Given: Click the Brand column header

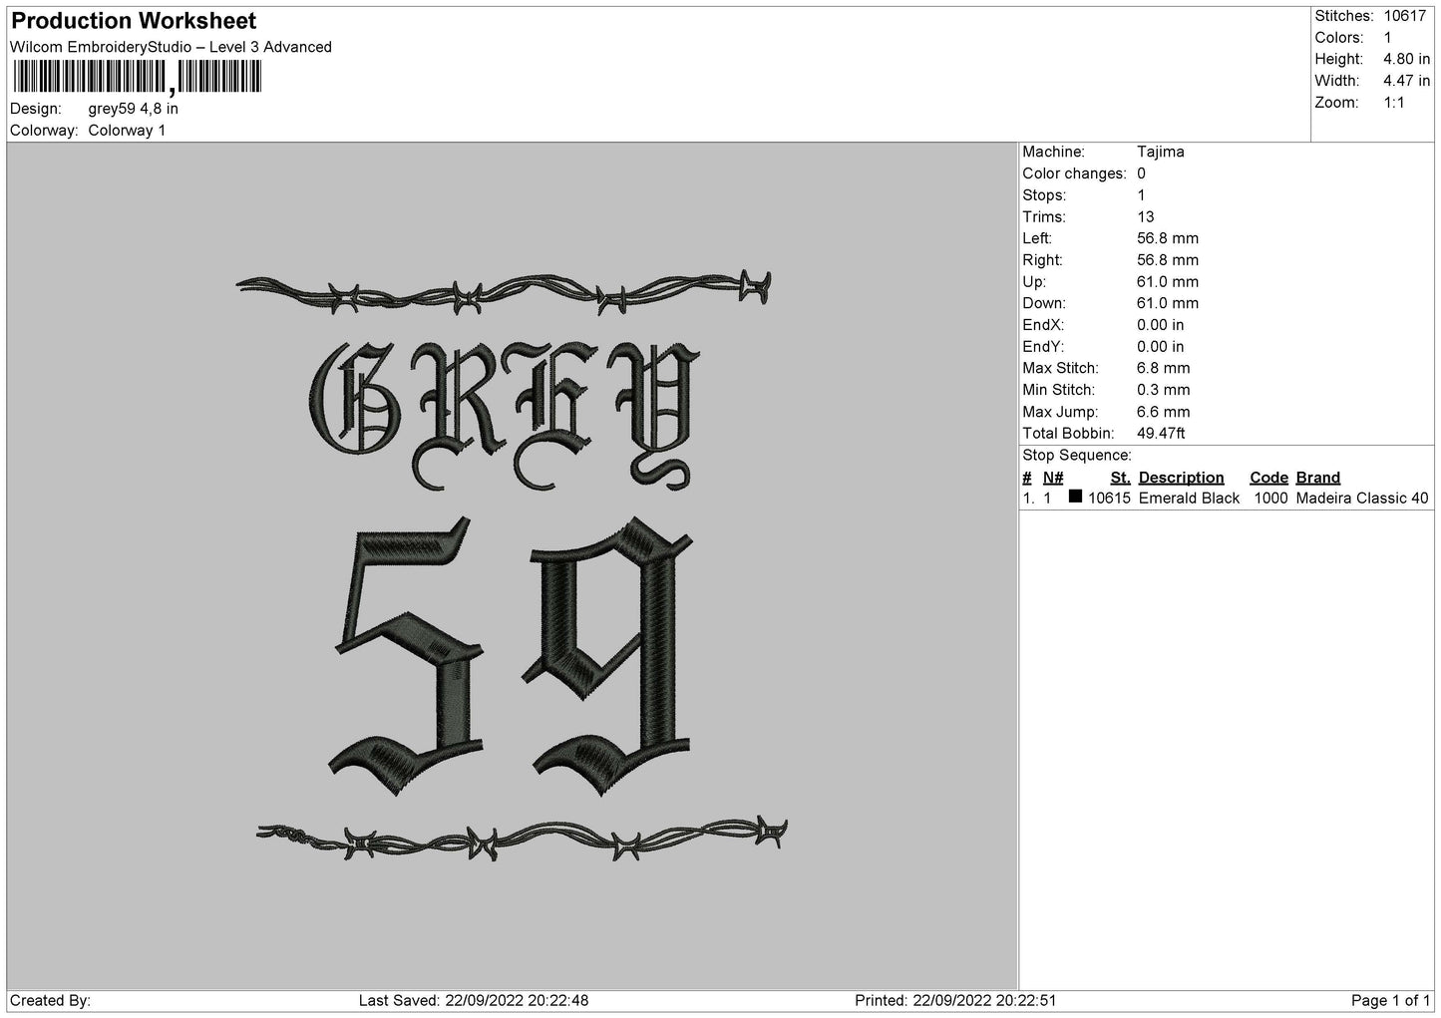Looking at the screenshot, I should point(1318,478).
